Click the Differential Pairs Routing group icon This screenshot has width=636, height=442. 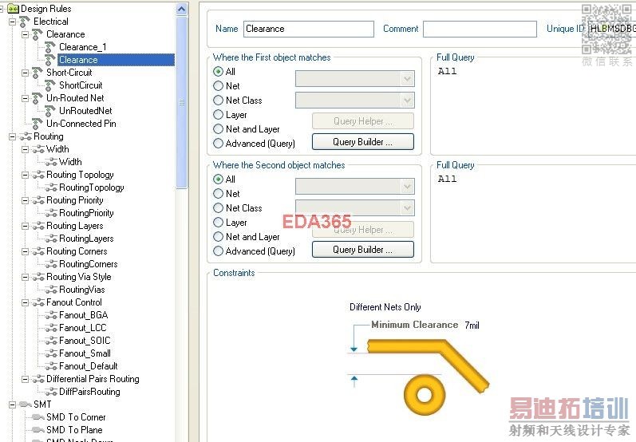pyautogui.click(x=38, y=379)
